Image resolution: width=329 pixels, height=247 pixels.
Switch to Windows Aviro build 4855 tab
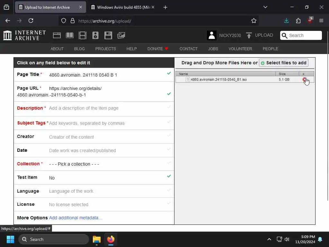click(123, 7)
